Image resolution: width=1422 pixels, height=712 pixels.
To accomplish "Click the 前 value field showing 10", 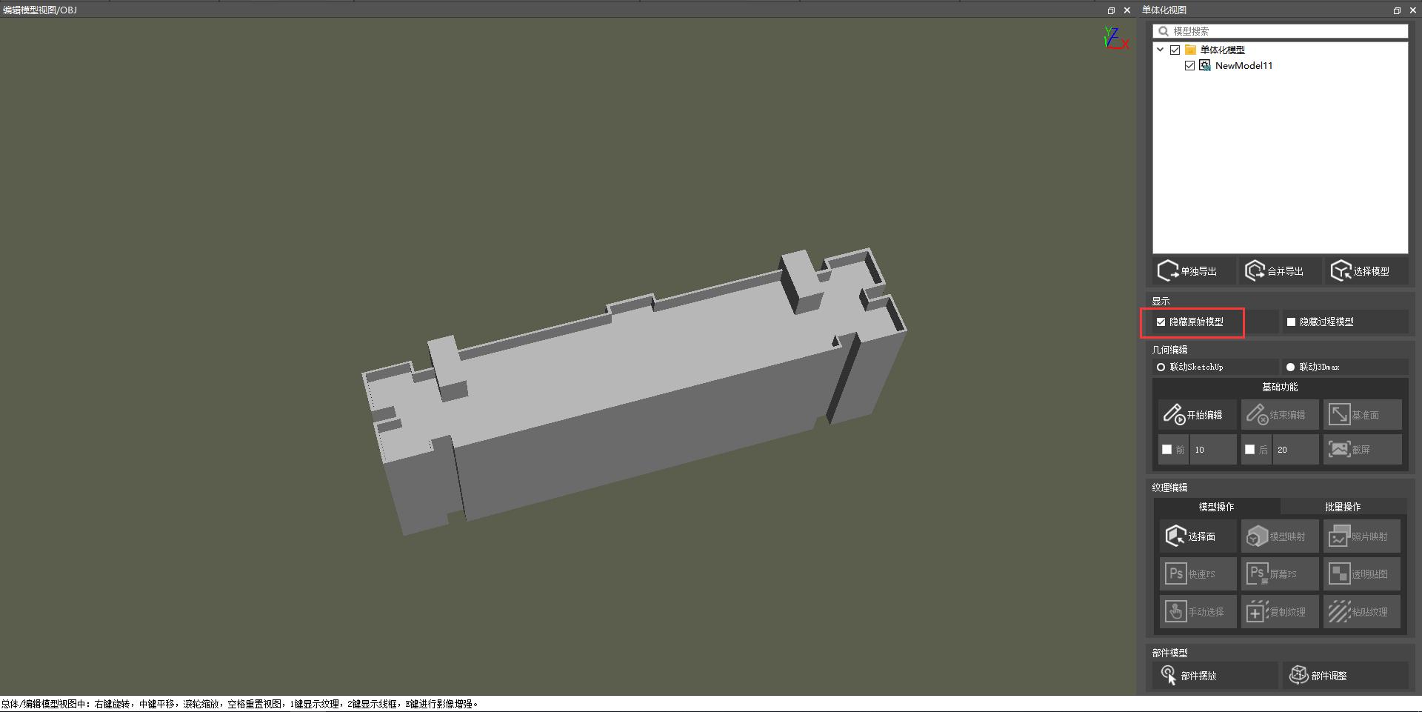I will click(1213, 450).
